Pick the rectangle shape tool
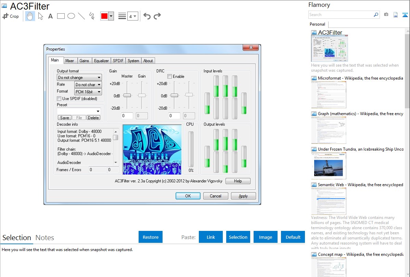 pyautogui.click(x=61, y=16)
